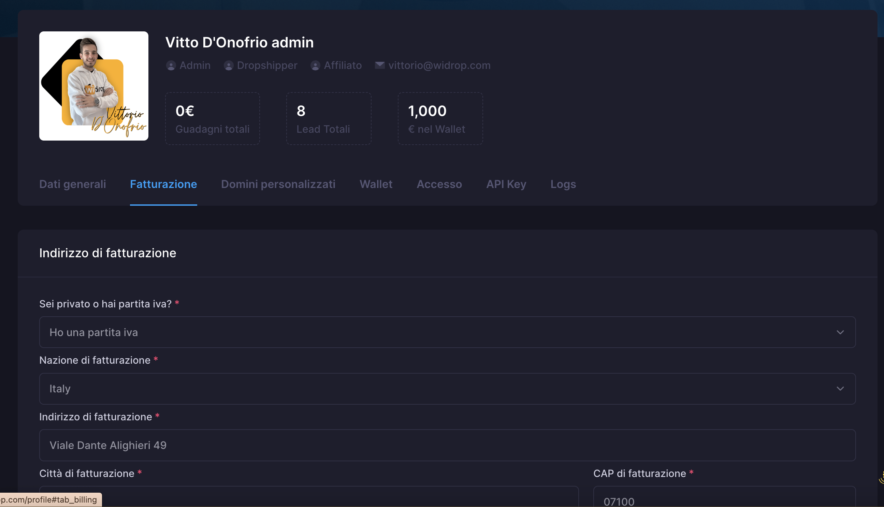Click the email envelope icon
The height and width of the screenshot is (507, 884).
coord(379,65)
